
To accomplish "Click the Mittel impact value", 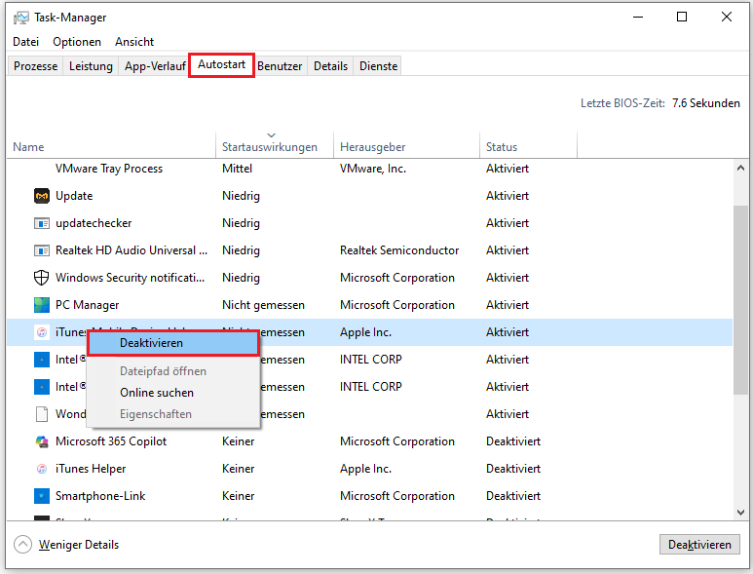I will (x=237, y=169).
